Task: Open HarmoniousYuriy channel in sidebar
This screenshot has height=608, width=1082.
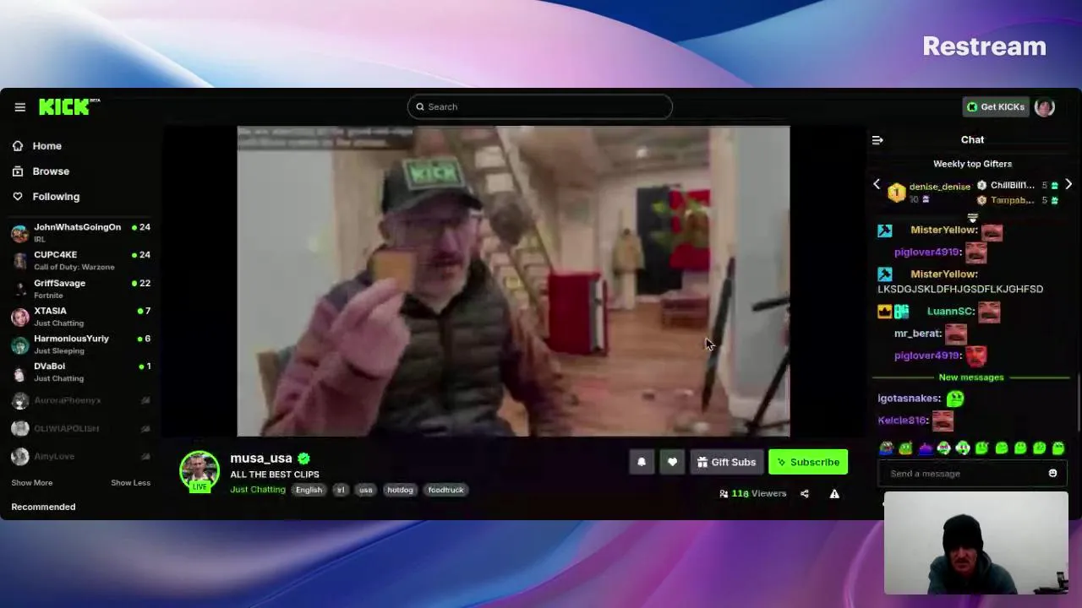Action: coord(81,345)
